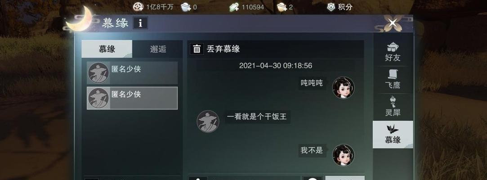Click my avatar beside 我不是 message
487x180 pixels.
[x=343, y=155]
